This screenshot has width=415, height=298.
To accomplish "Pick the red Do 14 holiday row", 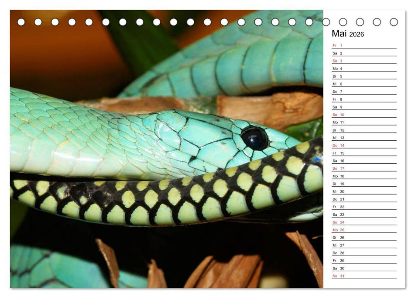I will [x=363, y=145].
